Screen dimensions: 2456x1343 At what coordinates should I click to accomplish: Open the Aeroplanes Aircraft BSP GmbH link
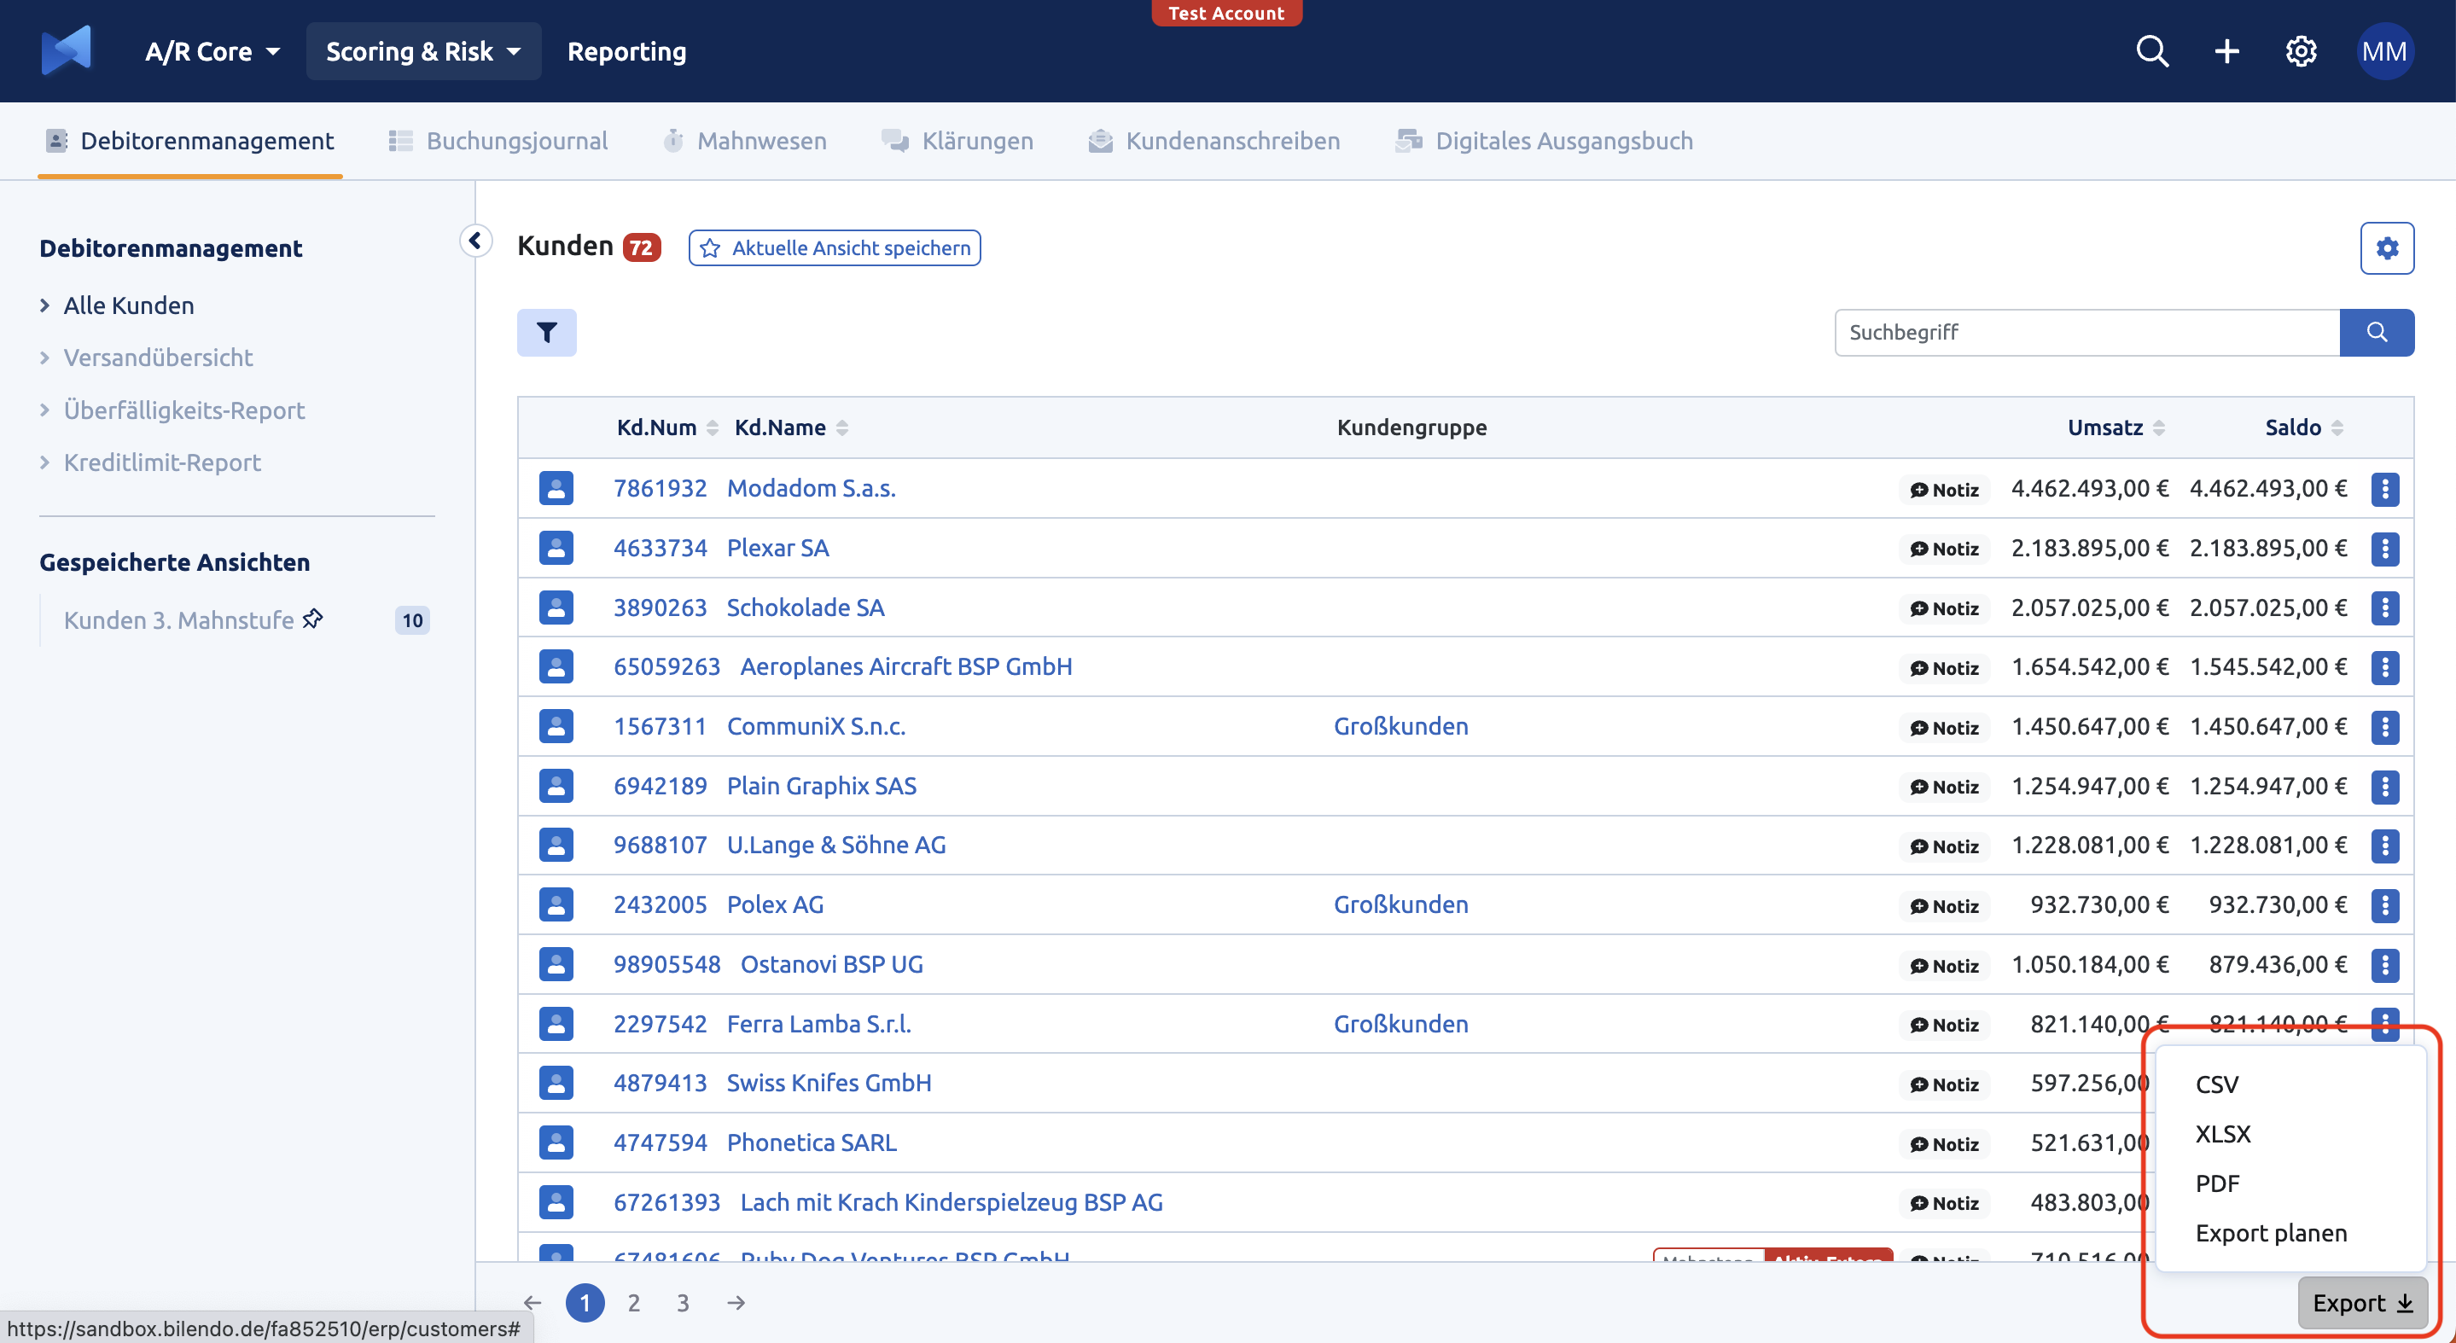click(905, 666)
